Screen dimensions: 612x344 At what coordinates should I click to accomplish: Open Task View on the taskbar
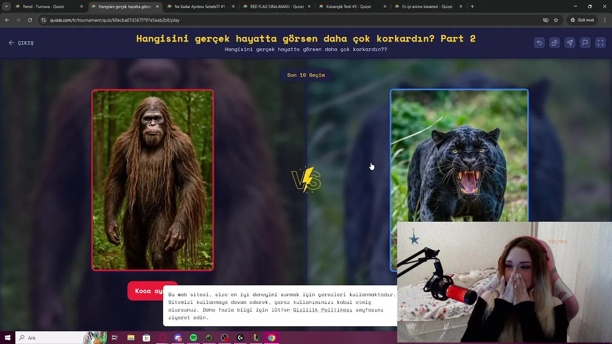click(x=115, y=338)
